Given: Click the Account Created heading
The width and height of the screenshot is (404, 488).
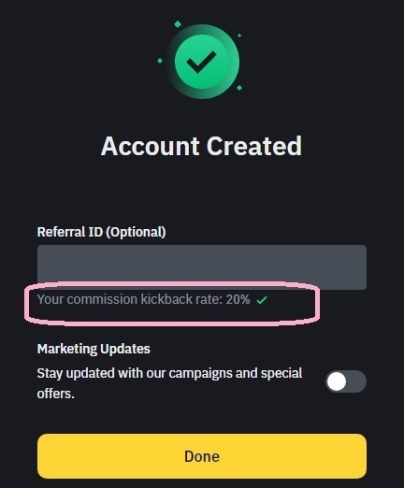Looking at the screenshot, I should tap(201, 146).
